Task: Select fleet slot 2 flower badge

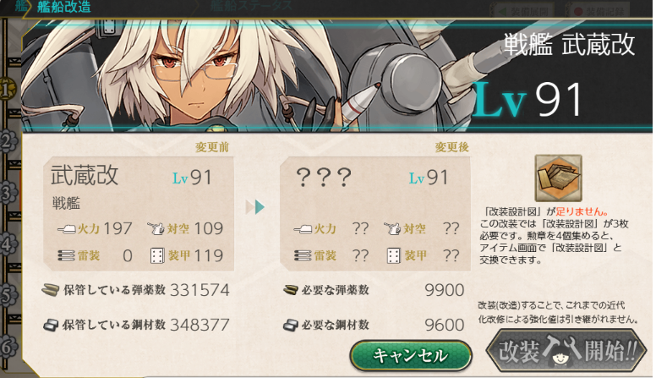Action: coord(8,141)
